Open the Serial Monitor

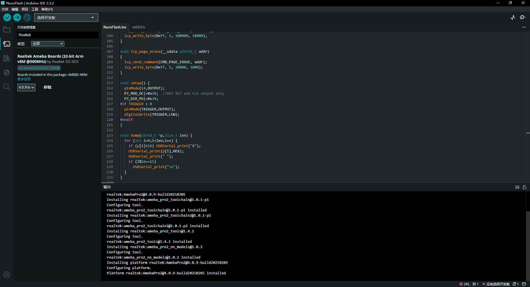pos(523,17)
